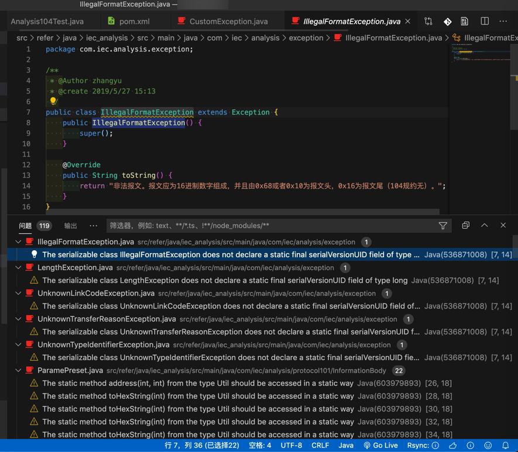The height and width of the screenshot is (452, 518).
Task: Change the CRLF line ending setting
Action: coord(320,446)
